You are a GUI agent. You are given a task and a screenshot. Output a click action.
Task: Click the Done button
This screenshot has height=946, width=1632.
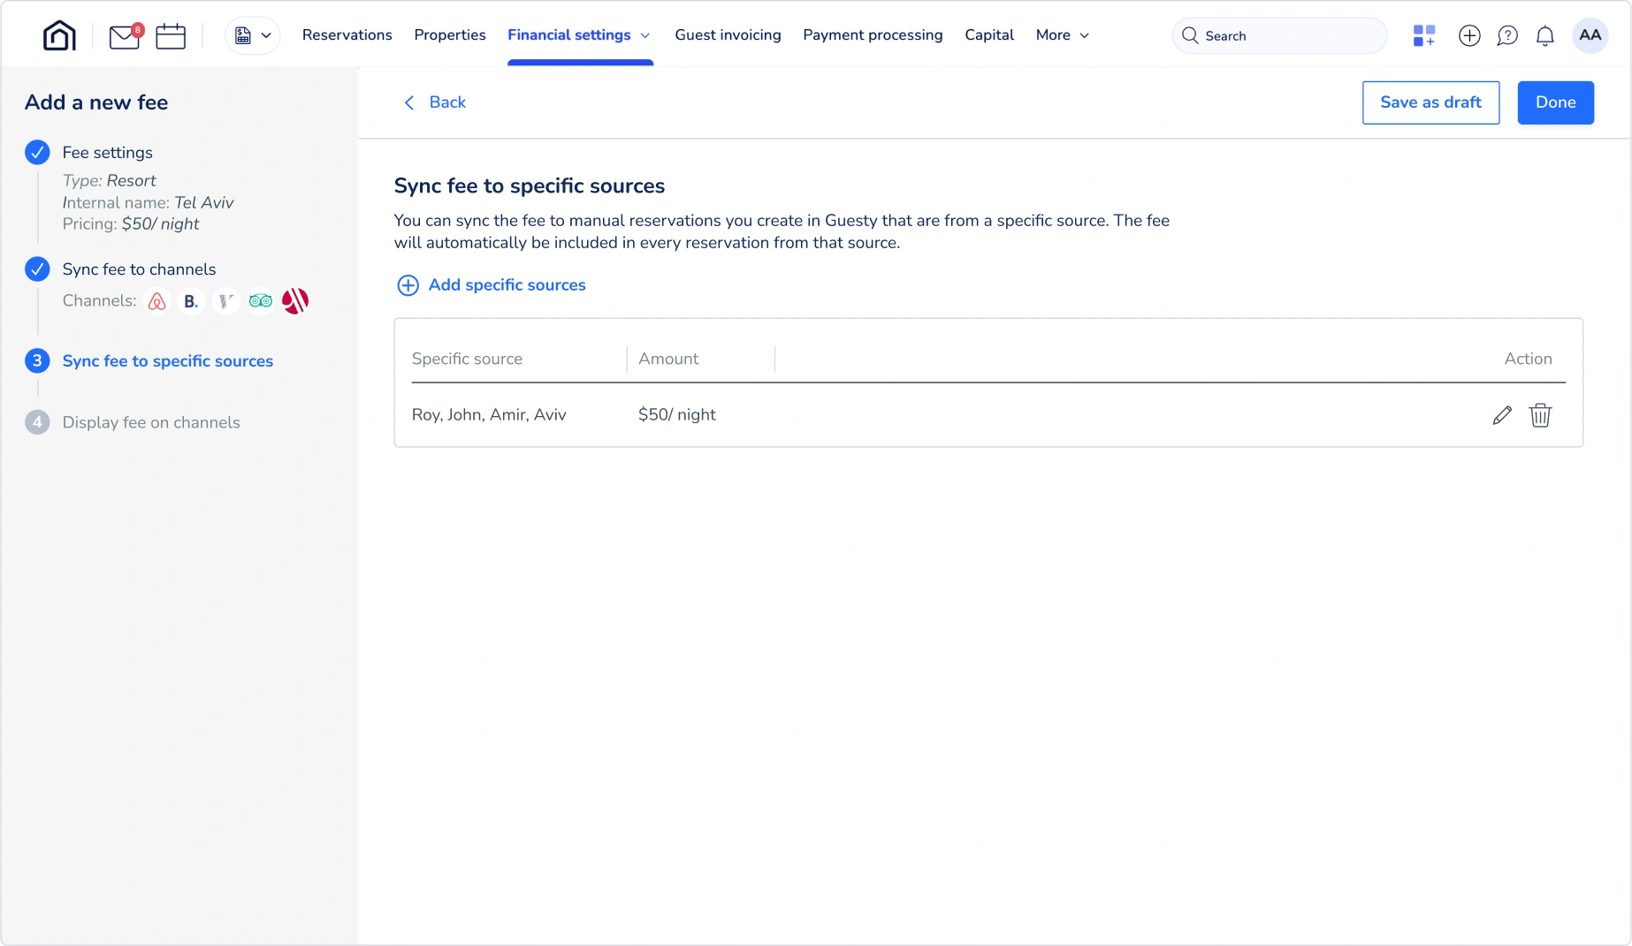[x=1555, y=102]
